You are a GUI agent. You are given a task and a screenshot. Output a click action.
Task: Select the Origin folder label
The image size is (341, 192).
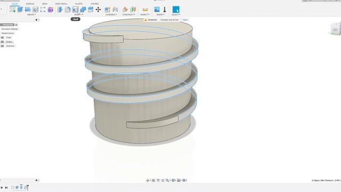point(9,37)
